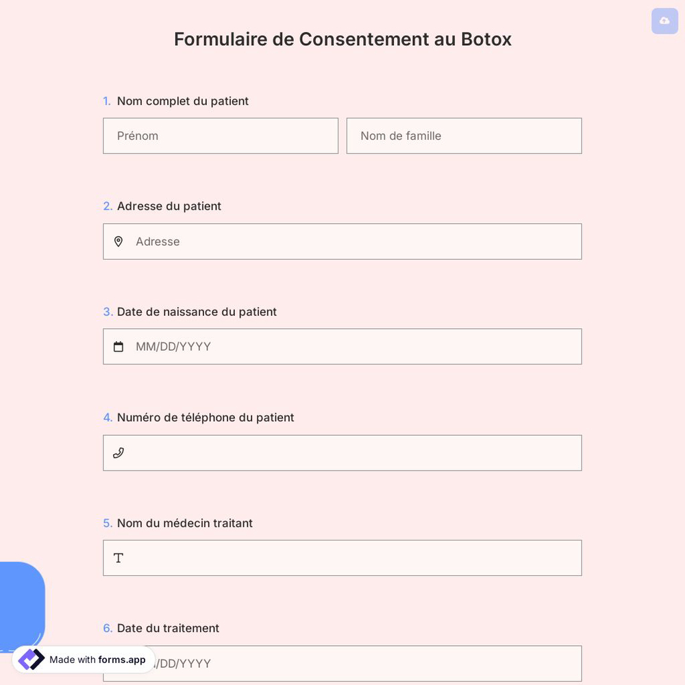Click the Nom du médecin traitant input field
The image size is (685, 685).
[342, 558]
